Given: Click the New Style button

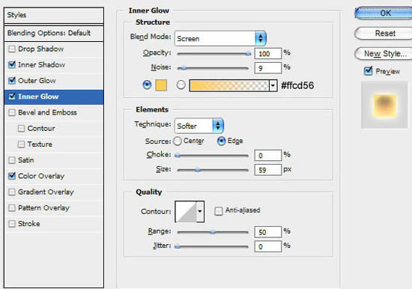Looking at the screenshot, I should point(384,54).
